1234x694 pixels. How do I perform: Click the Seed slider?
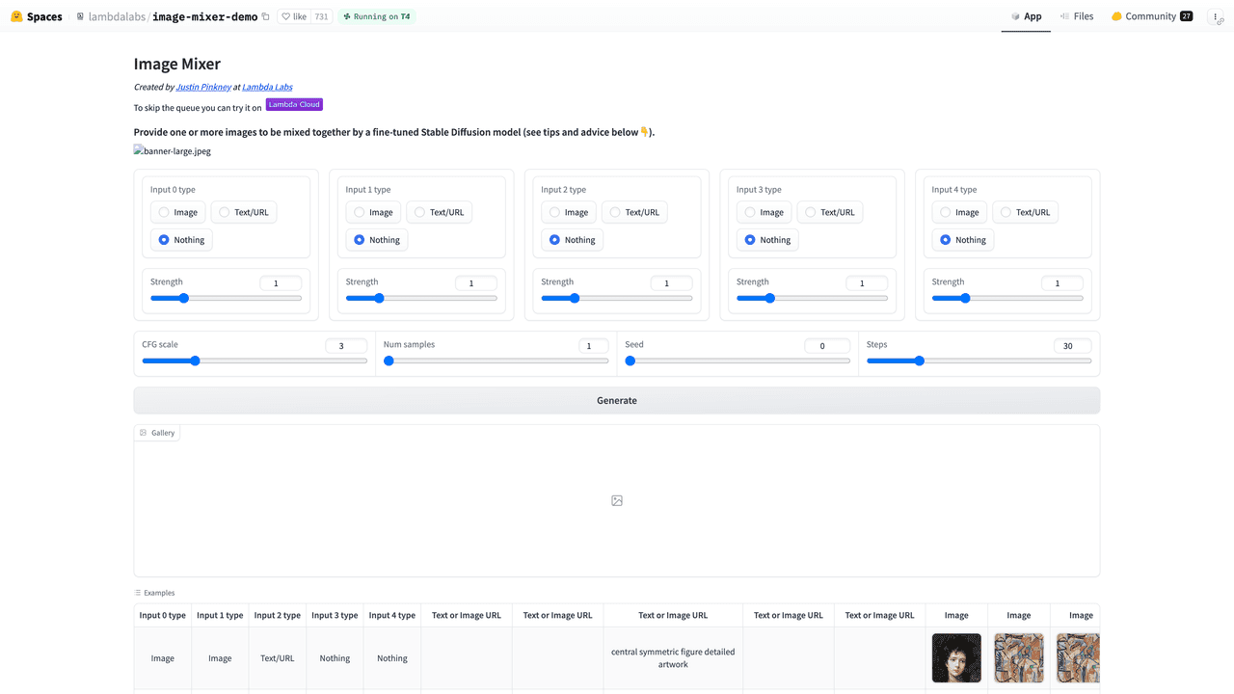pyautogui.click(x=738, y=360)
